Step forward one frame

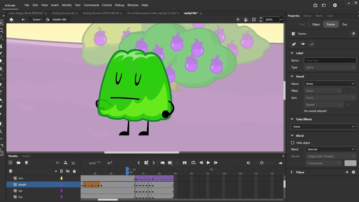pos(216,163)
